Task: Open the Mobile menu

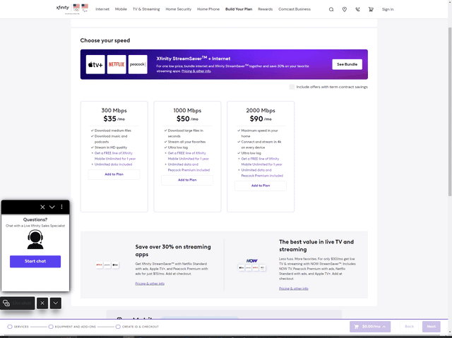Action: click(x=121, y=9)
